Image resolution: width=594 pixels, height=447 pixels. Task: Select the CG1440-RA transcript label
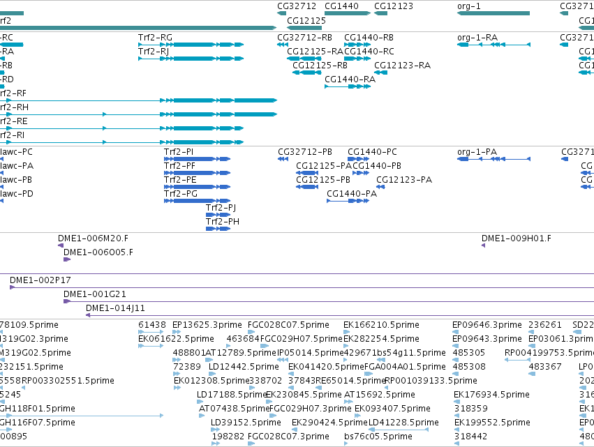pos(350,79)
